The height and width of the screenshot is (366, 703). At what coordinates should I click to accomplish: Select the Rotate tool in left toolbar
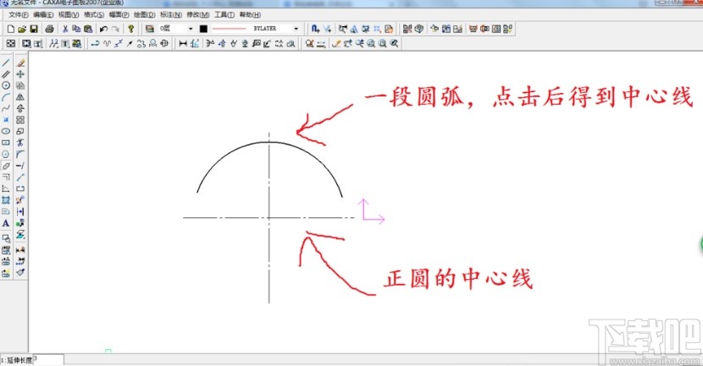point(20,108)
